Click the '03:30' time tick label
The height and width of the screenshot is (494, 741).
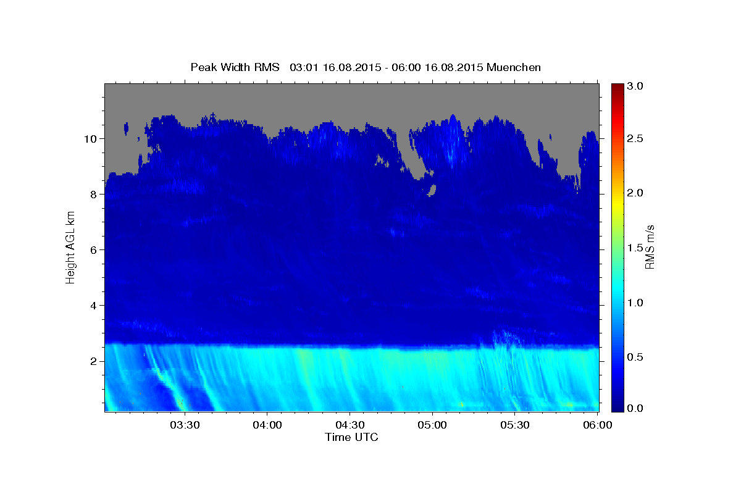tap(185, 425)
